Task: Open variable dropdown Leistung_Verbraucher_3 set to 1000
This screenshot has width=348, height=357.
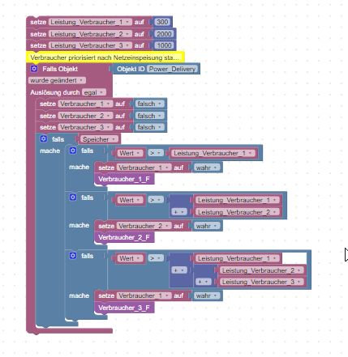Action: coord(90,45)
